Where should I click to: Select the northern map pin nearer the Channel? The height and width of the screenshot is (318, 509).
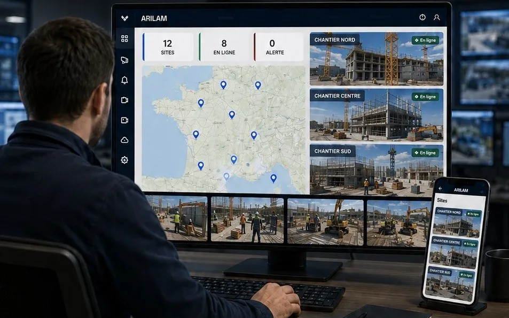pos(223,85)
